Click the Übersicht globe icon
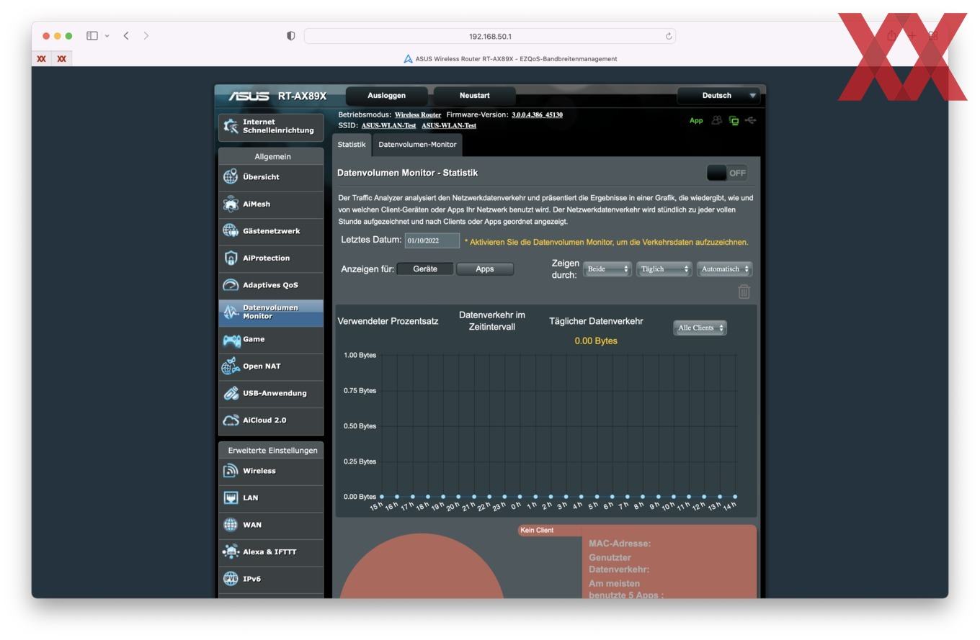The height and width of the screenshot is (640, 980). coord(231,176)
